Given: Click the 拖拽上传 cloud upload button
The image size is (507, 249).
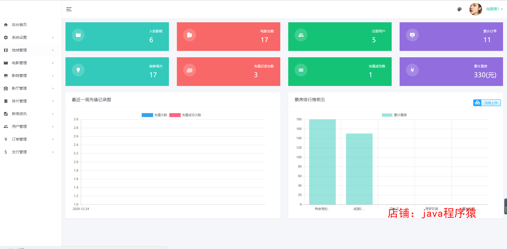Looking at the screenshot, I should 487,103.
